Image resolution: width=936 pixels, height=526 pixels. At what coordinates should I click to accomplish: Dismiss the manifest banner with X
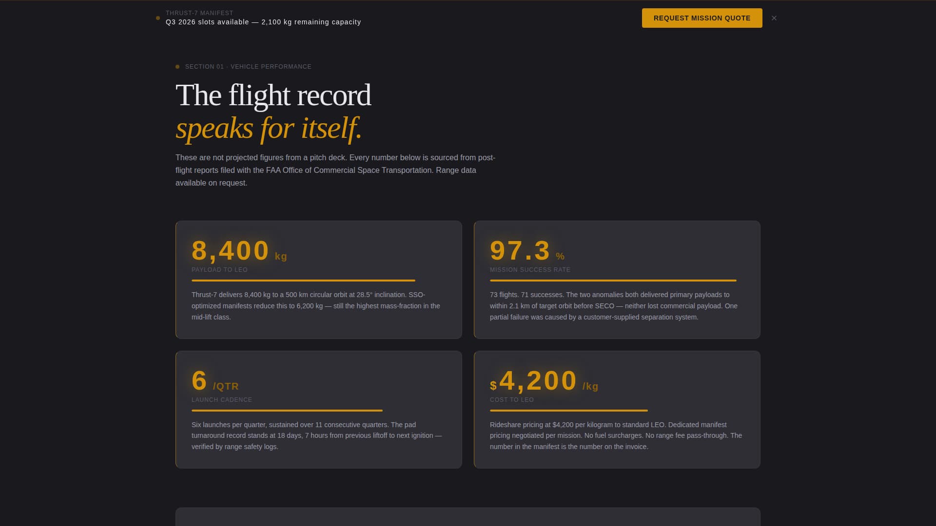coord(774,18)
